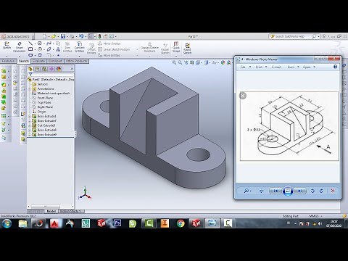The width and height of the screenshot is (348, 261).
Task: Click Move Entities in the ribbon
Action: [x=109, y=55]
